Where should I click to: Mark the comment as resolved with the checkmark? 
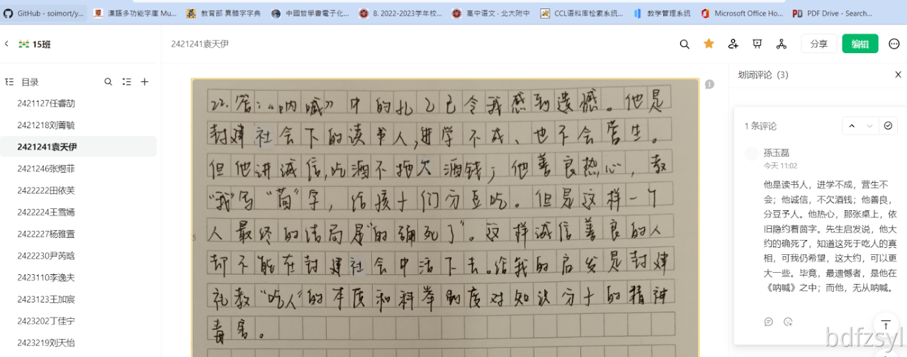tap(888, 126)
